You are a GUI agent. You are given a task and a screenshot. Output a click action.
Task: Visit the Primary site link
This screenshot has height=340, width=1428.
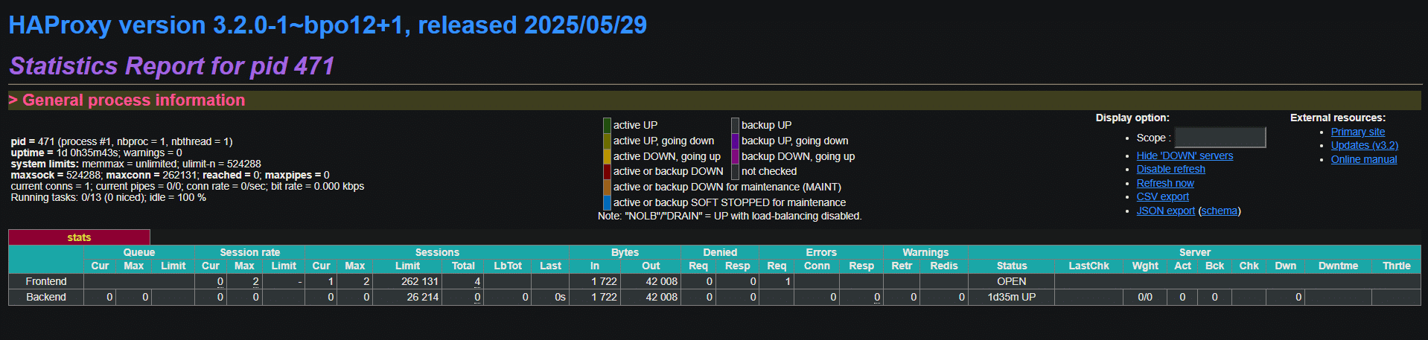point(1358,132)
